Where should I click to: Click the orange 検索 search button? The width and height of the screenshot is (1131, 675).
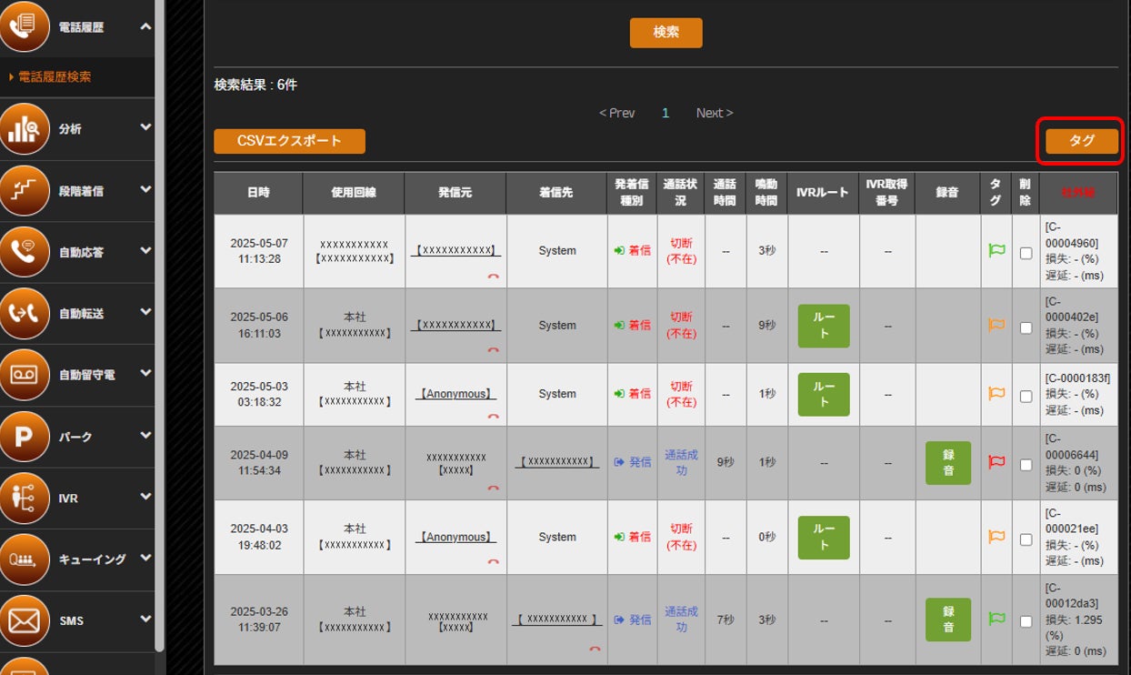coord(666,32)
